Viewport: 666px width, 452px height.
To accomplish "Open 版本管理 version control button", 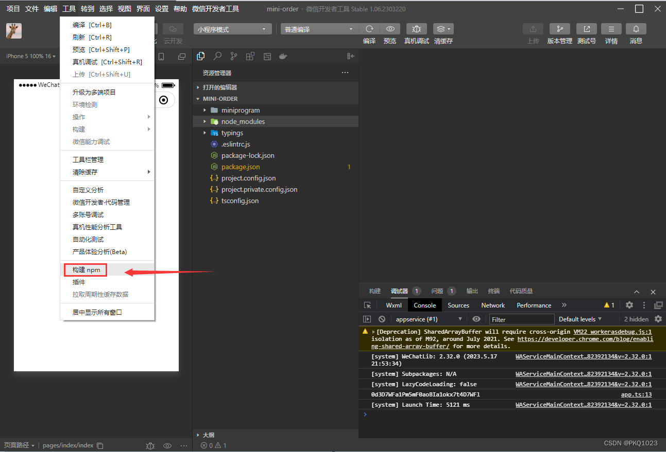I will pos(560,29).
